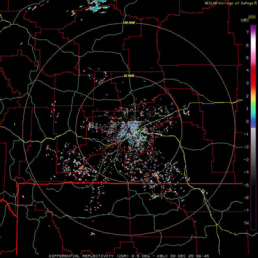Select the -5 dB scale label
This screenshot has height=258, width=258.
click(x=246, y=185)
